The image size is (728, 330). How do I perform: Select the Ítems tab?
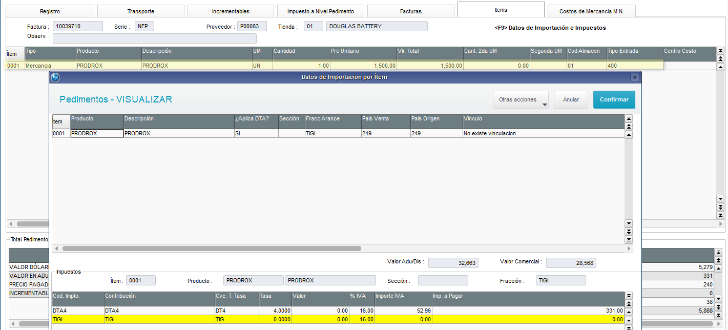pyautogui.click(x=501, y=10)
